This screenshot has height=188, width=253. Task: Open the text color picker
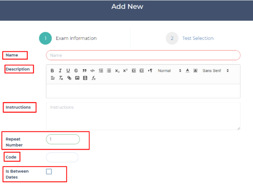point(187,71)
